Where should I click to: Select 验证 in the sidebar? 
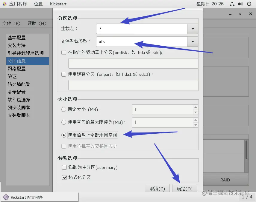coord(28,76)
